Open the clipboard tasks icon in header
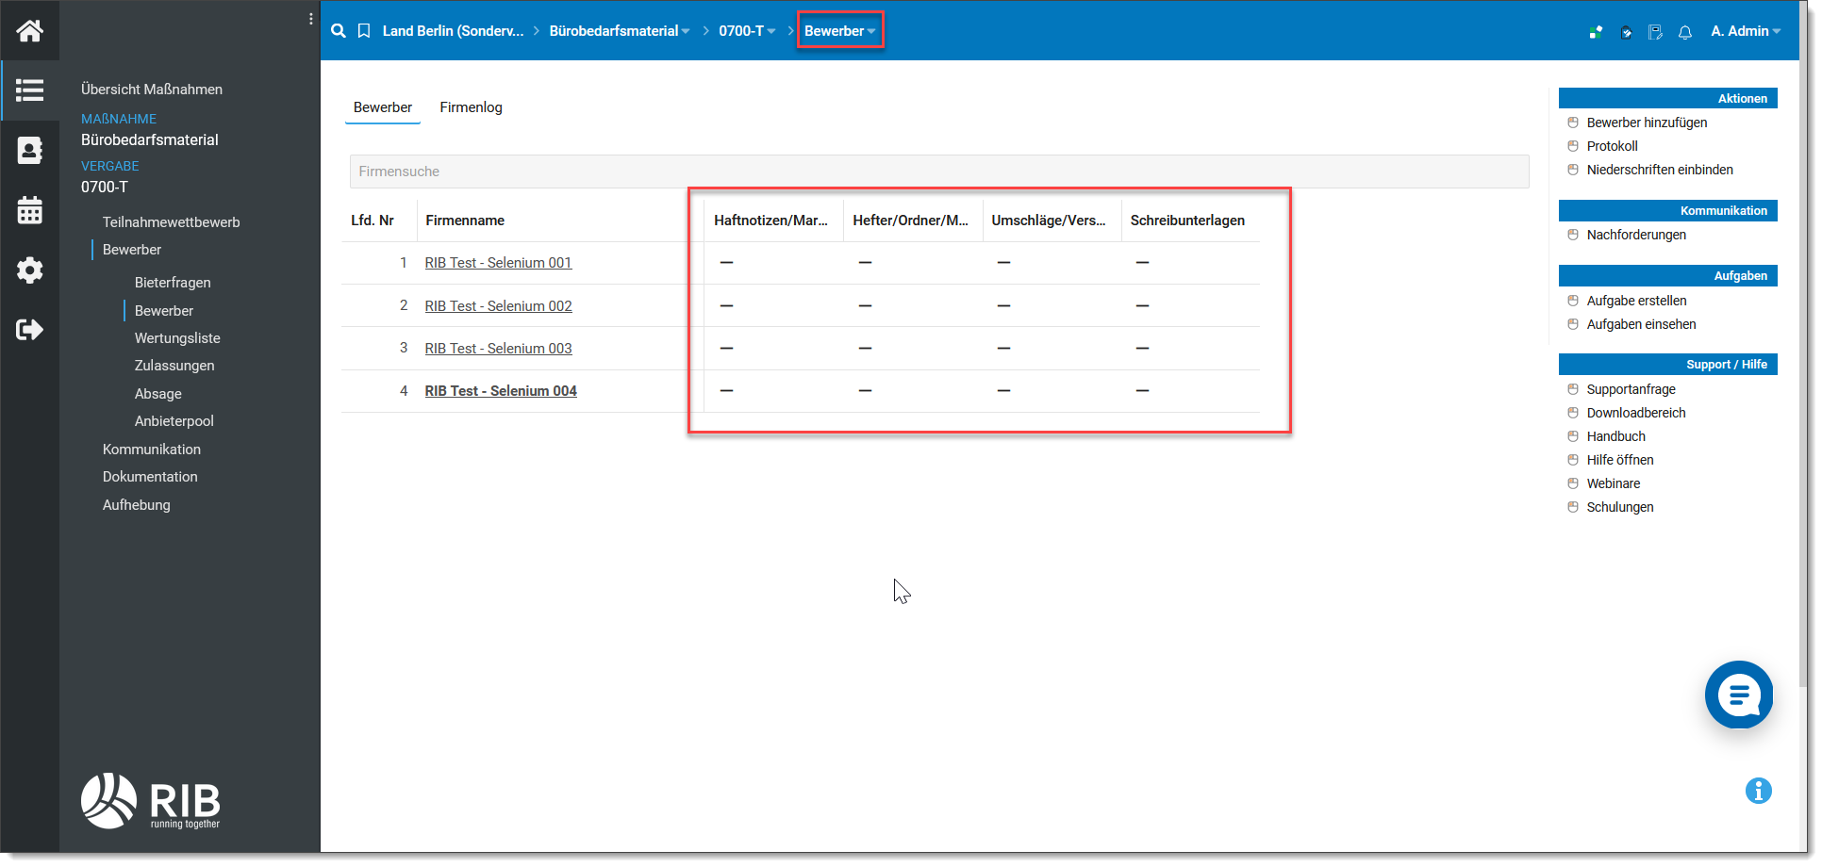The height and width of the screenshot is (867, 1822). click(1655, 32)
